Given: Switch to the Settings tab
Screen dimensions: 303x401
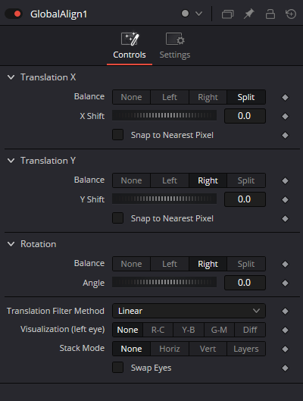Looking at the screenshot, I should [175, 46].
